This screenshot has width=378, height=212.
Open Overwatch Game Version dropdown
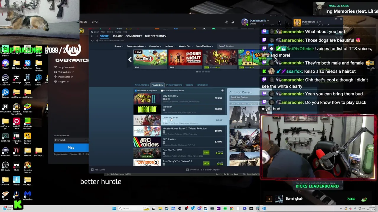(71, 140)
